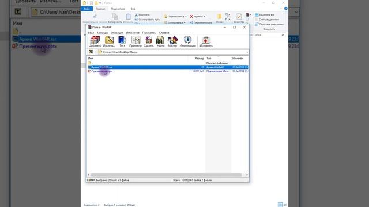369x207 pixels.
Task: Open the Команды menu in WinRAR
Action: (103, 33)
